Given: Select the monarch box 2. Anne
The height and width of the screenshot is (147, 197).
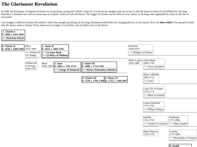Looking at the screenshot, I should (67, 67).
